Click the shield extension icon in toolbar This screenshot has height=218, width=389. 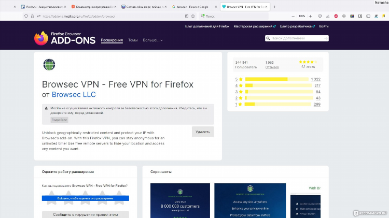[x=360, y=16]
